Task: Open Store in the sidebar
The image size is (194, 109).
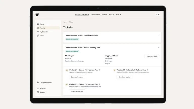Action: click(48, 36)
